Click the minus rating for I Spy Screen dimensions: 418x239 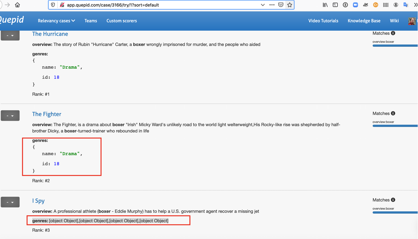point(7,202)
